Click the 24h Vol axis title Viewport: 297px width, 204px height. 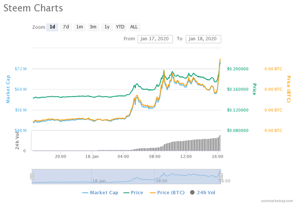click(x=17, y=140)
